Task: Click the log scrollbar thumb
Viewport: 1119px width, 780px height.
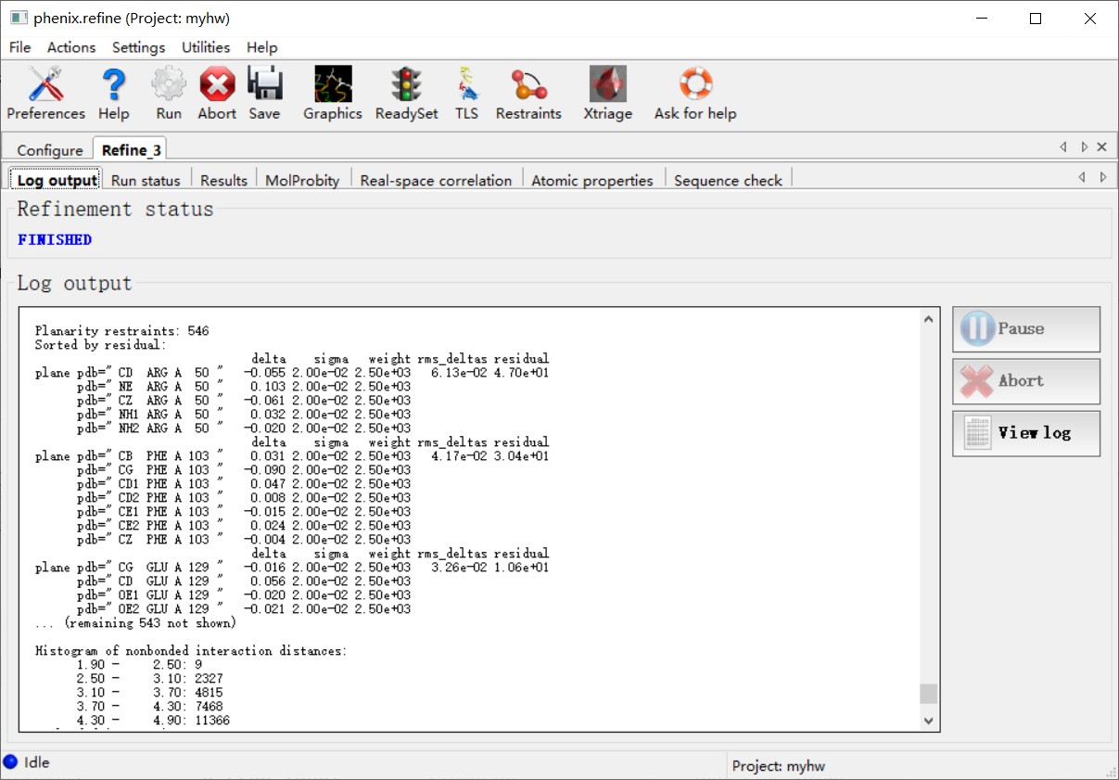Action: (x=929, y=694)
